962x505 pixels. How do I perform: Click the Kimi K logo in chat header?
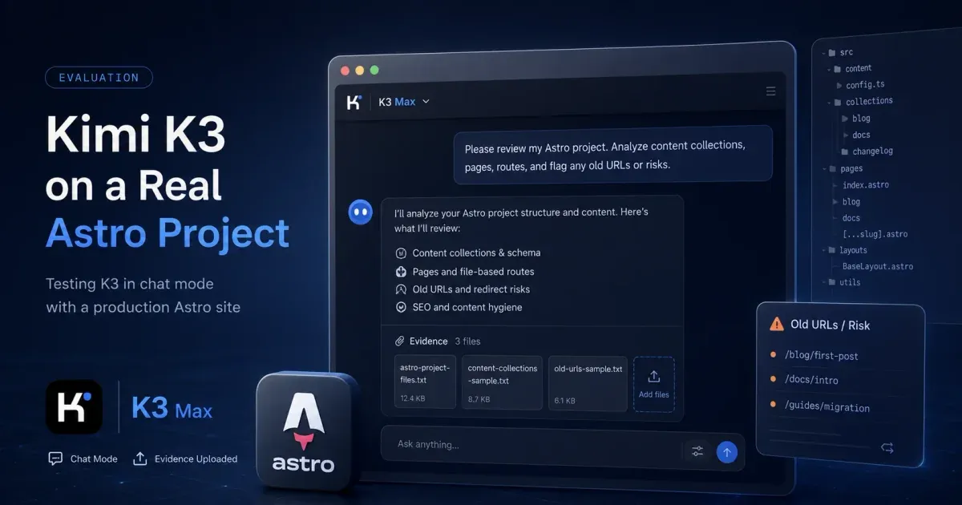[x=354, y=102]
